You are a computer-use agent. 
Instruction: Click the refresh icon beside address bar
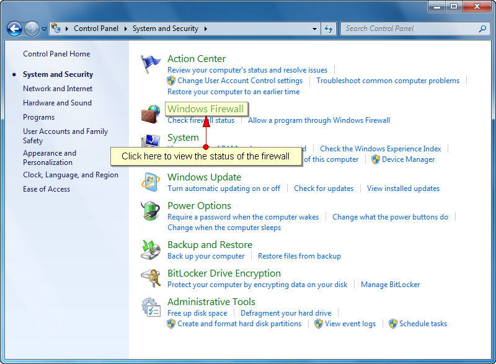(329, 29)
